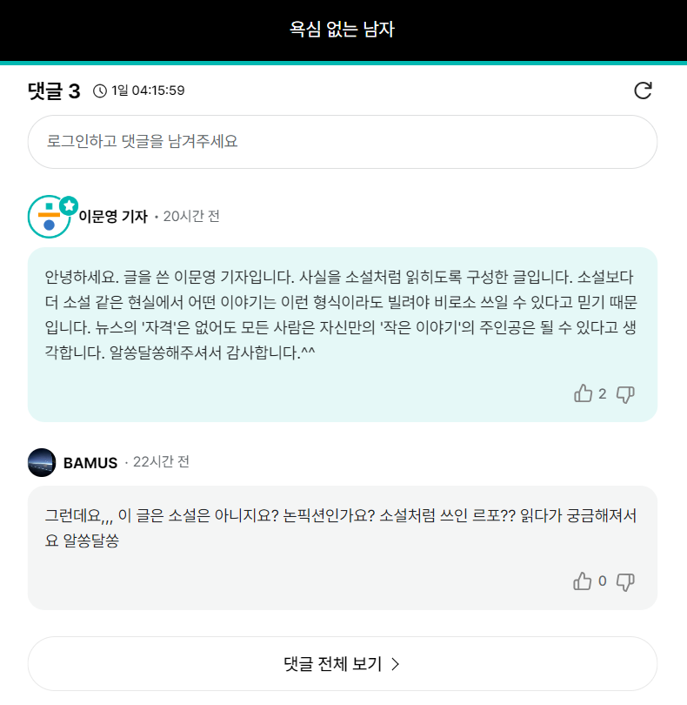The image size is (687, 705).
Task: Dislike BAMUS's comment
Action: pyautogui.click(x=625, y=582)
